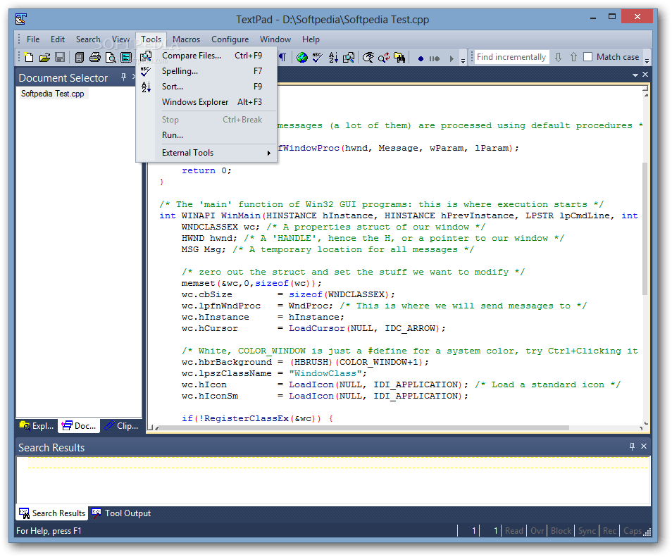Click the editor vertical scrollbar thumb
The height and width of the screenshot is (557, 672).
[645, 229]
